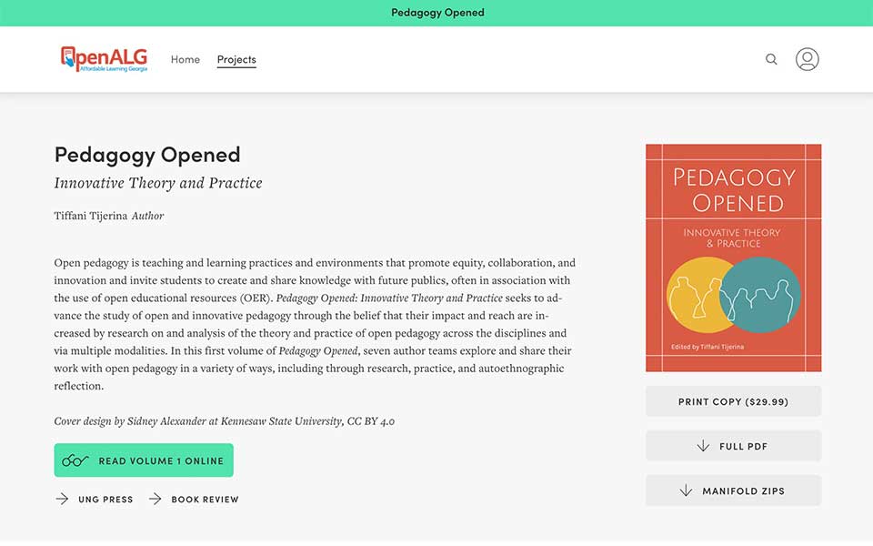
Task: Click the OpenALG logo
Action: 104,59
